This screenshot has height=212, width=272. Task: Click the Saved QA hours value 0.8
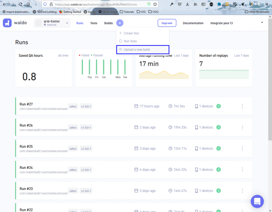tap(29, 76)
